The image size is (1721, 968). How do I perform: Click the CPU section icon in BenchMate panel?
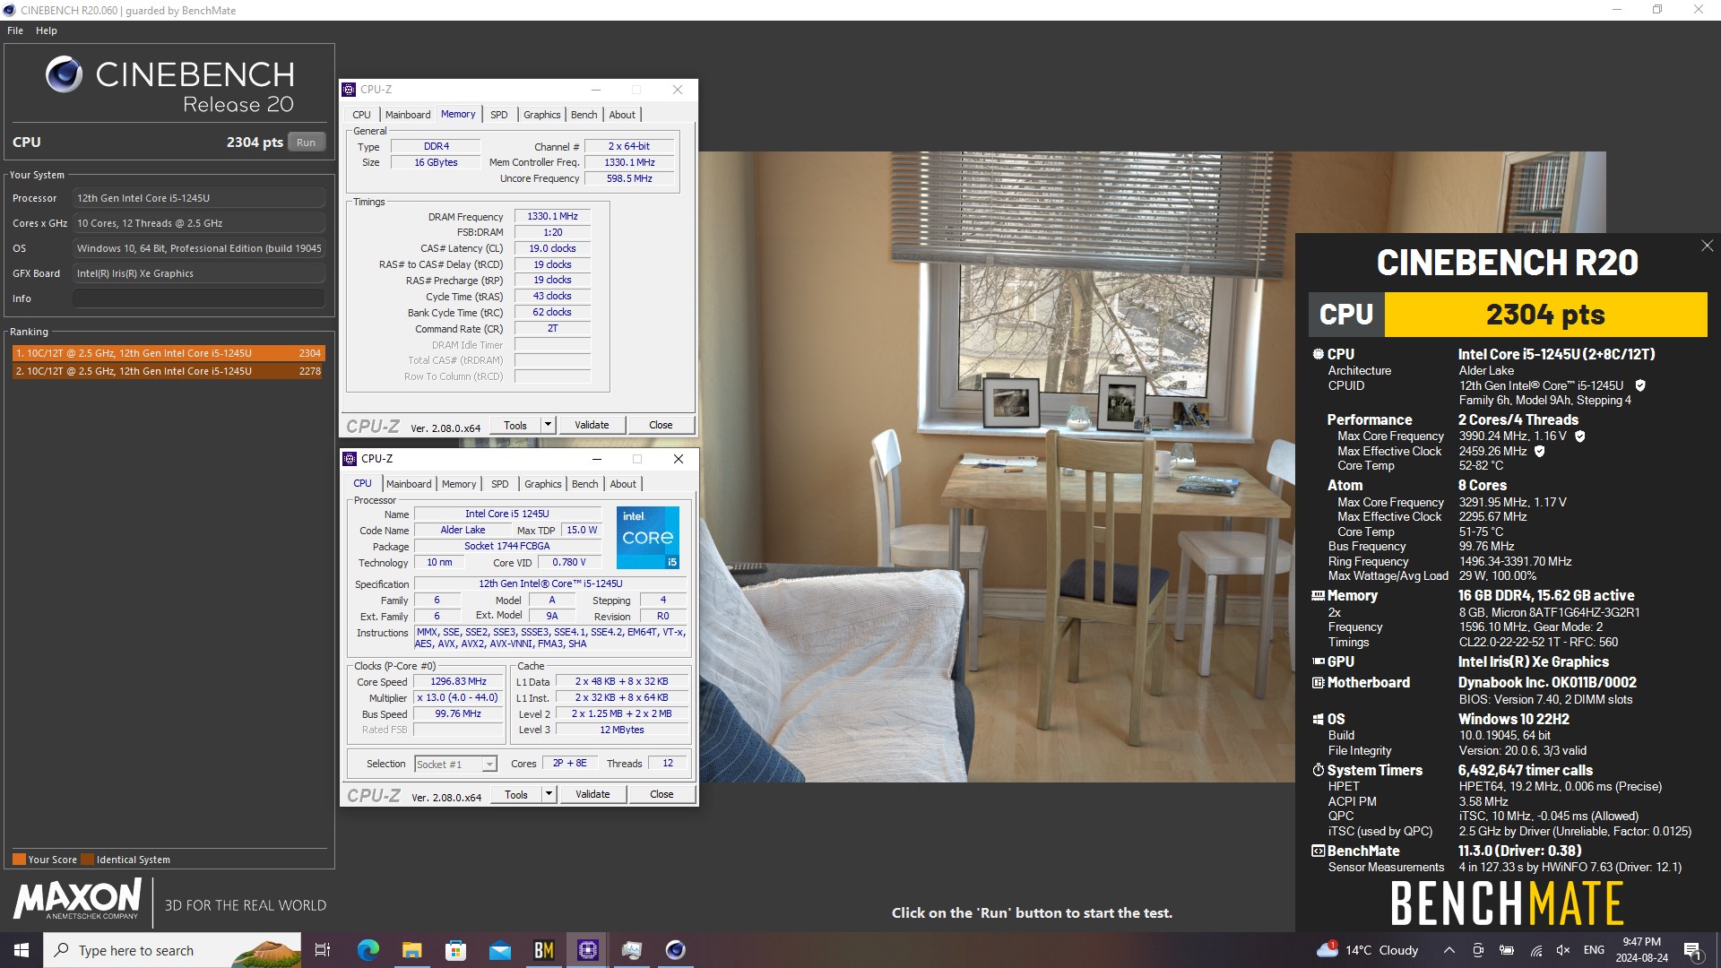click(x=1318, y=354)
